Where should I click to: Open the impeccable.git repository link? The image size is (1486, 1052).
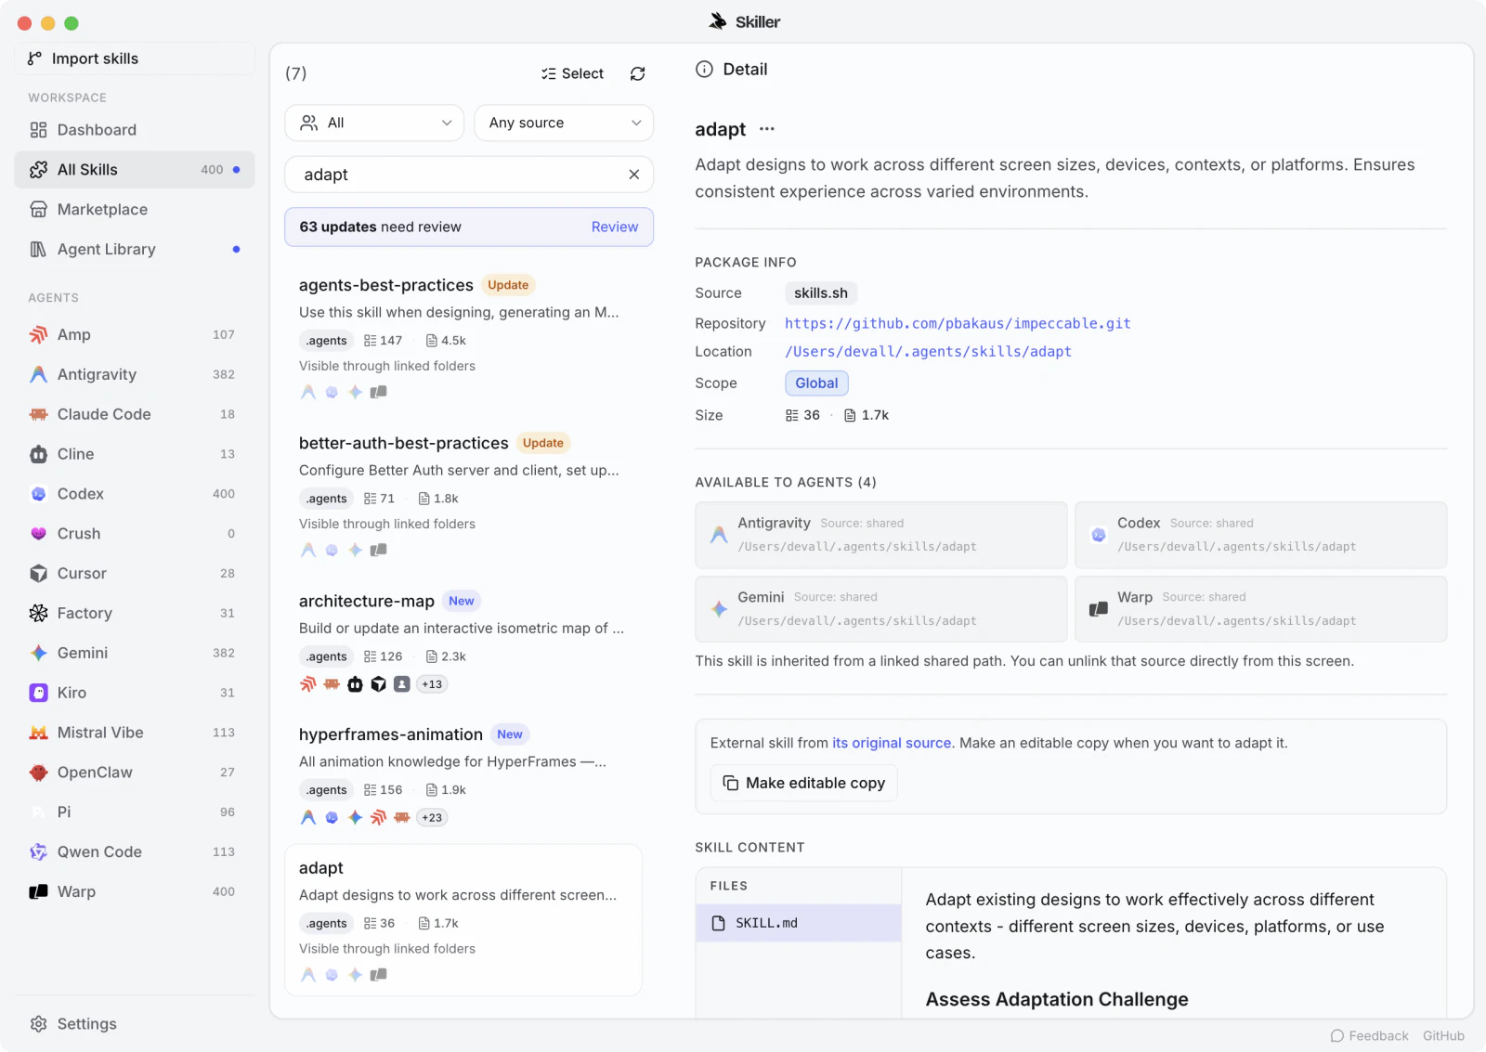[958, 323]
